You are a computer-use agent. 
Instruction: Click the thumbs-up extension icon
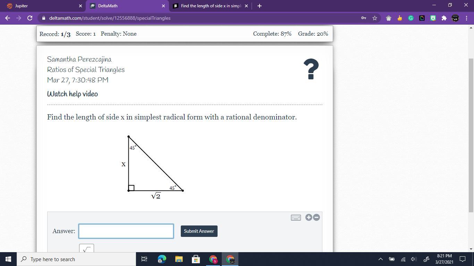pyautogui.click(x=400, y=18)
